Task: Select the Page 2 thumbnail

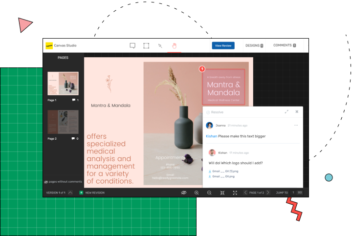Action: (x=63, y=122)
